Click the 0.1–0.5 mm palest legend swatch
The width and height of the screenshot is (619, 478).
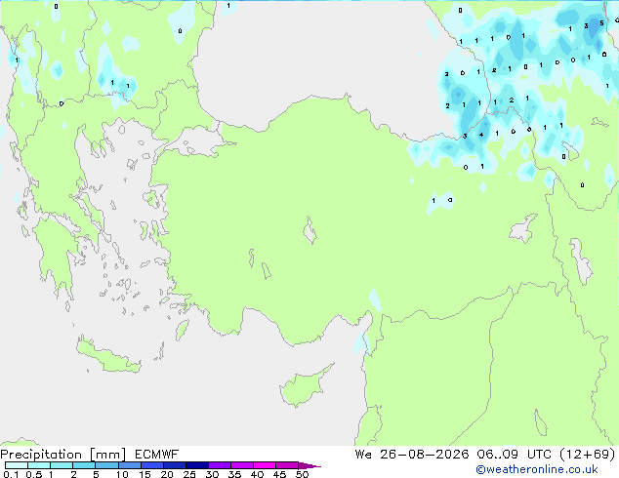17,465
